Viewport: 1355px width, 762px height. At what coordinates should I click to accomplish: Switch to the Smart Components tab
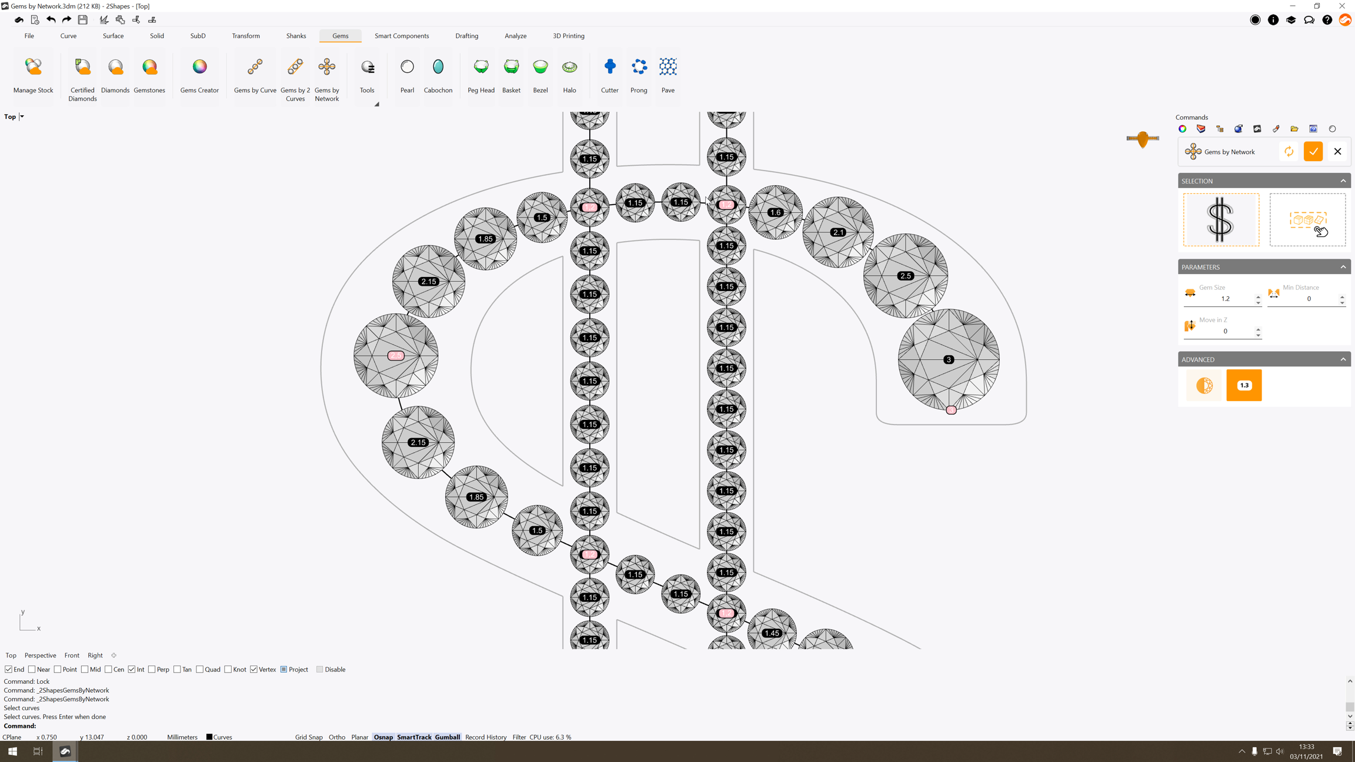pos(402,36)
